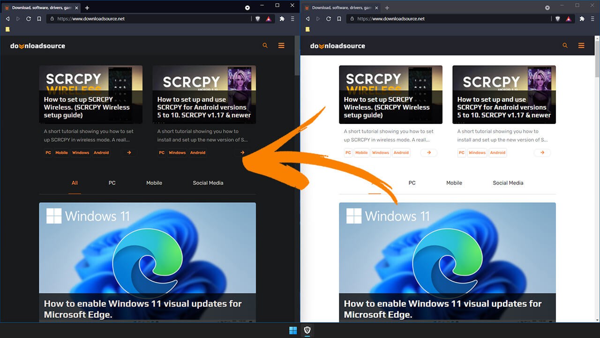600x338 pixels.
Task: Click Brave icon in Windows taskbar
Action: [307, 330]
